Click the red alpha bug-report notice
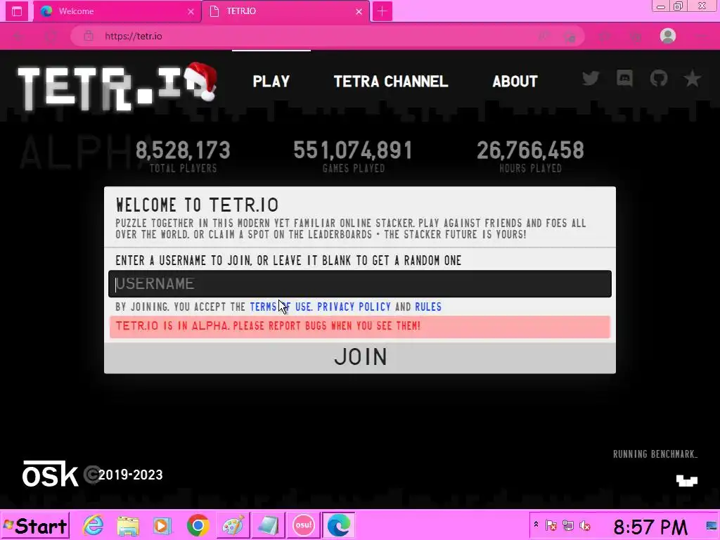Screen dimensions: 720x540 click(360, 326)
